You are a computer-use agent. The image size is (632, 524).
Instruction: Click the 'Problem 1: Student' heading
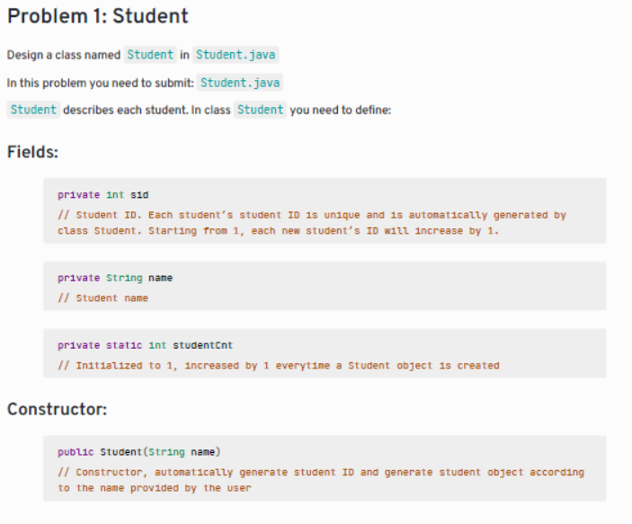98,16
